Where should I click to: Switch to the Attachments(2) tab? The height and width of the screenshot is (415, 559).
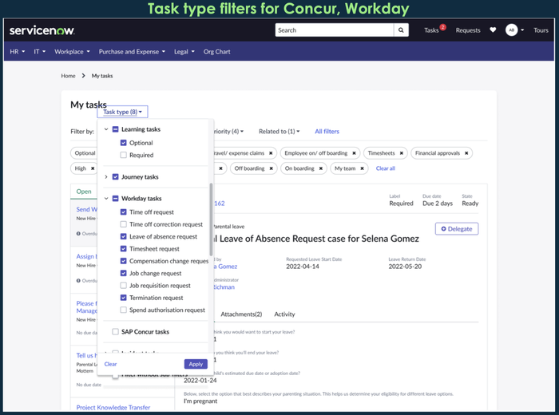pyautogui.click(x=241, y=314)
